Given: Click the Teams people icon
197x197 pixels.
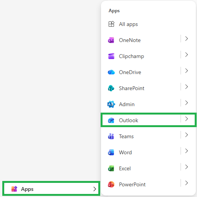Looking at the screenshot, I should 111,136.
